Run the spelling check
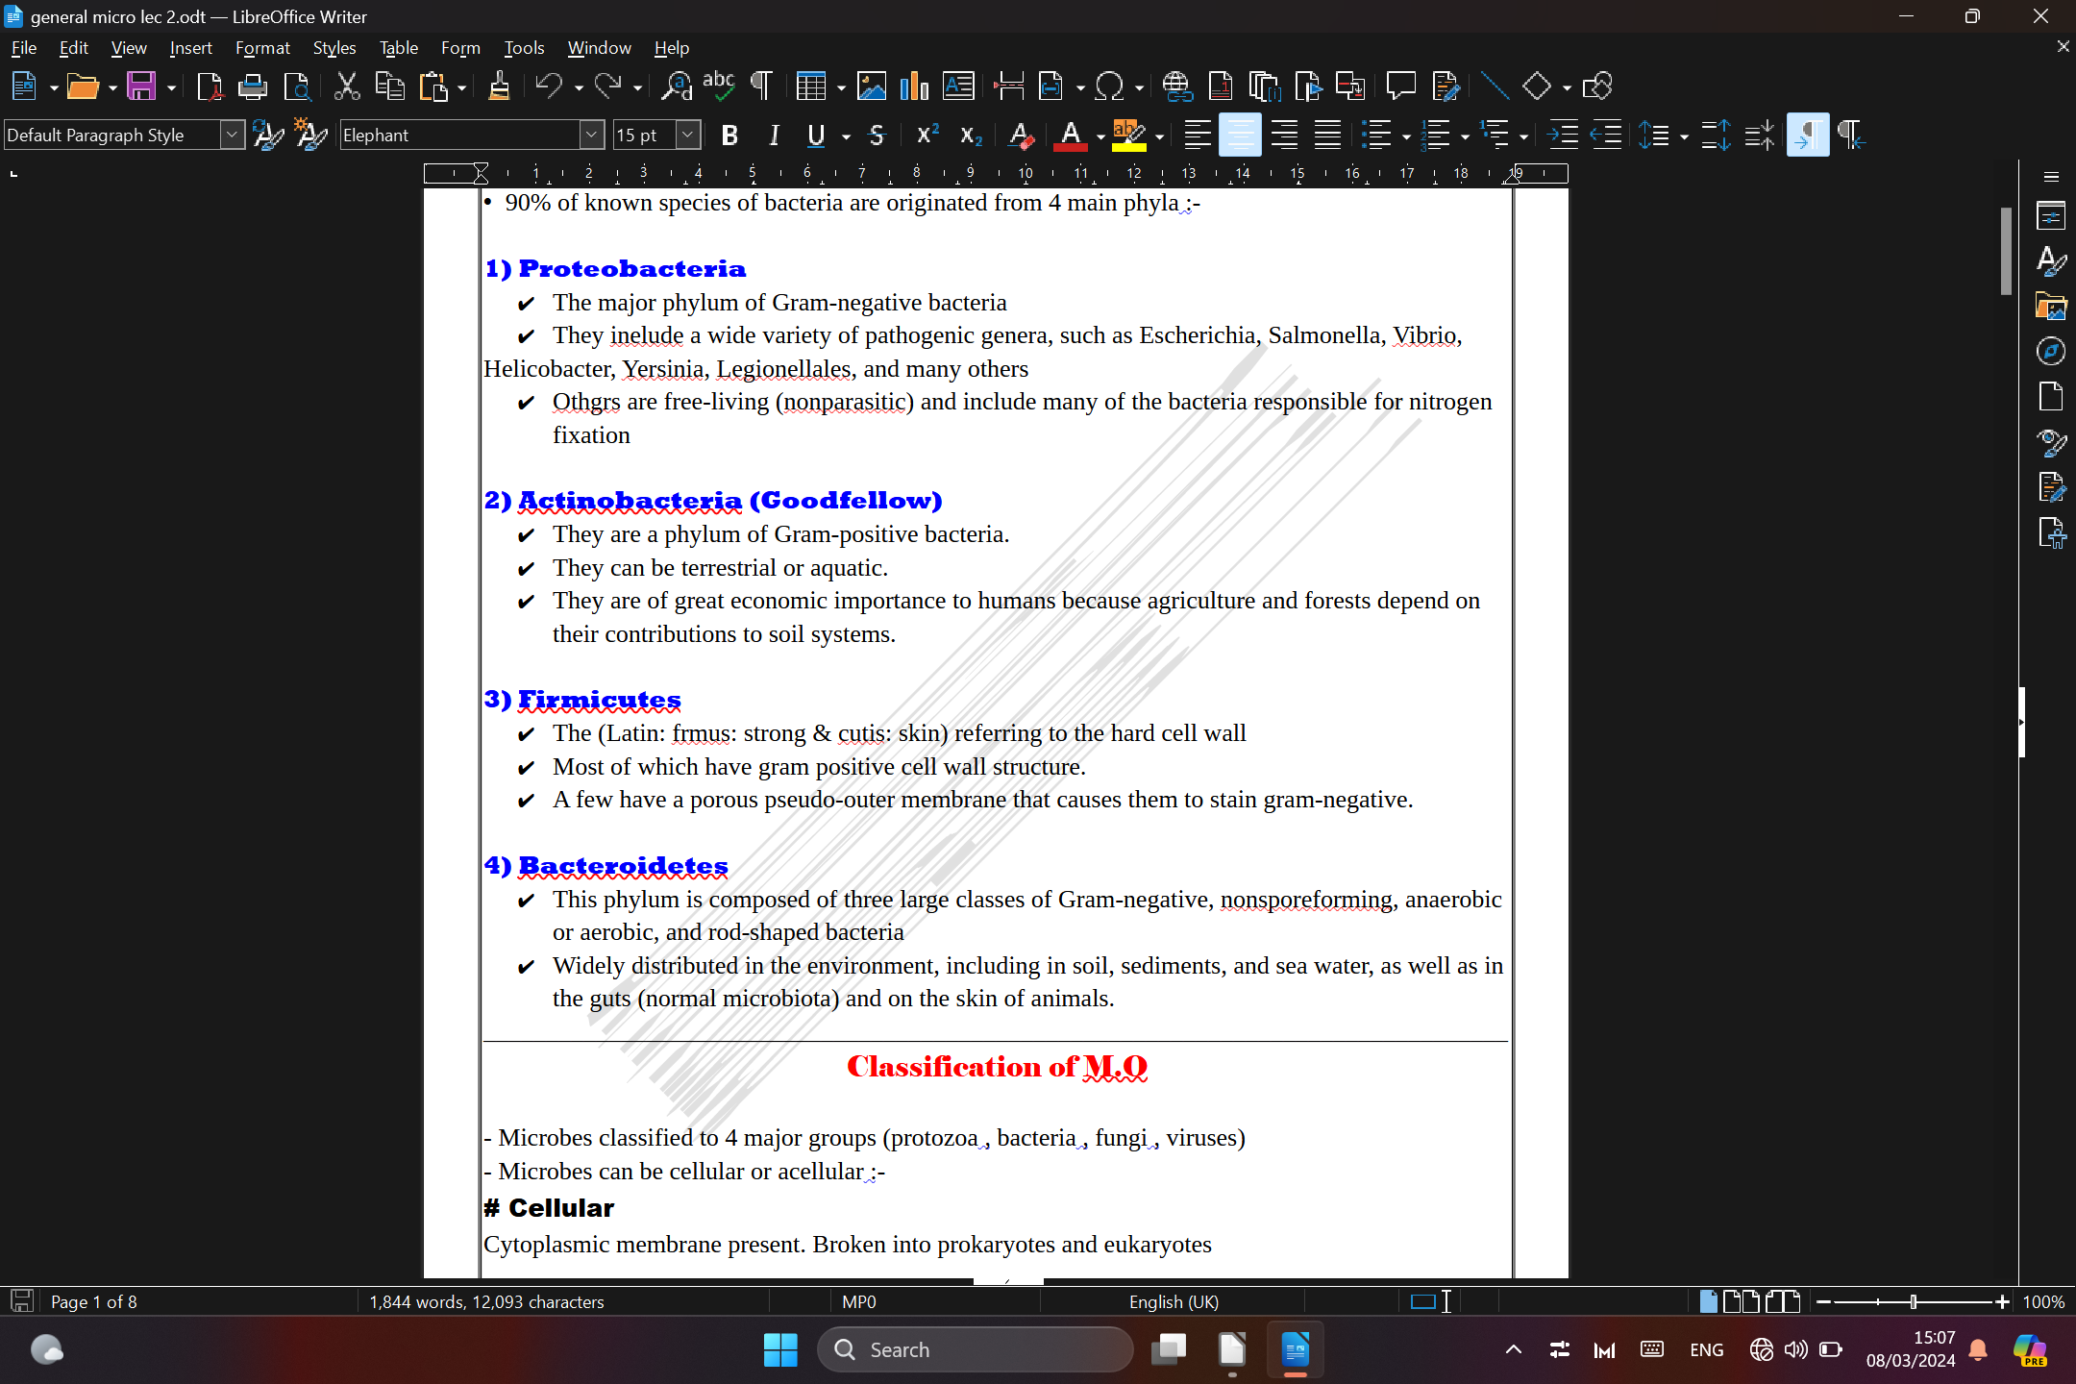This screenshot has width=2076, height=1384. (719, 86)
